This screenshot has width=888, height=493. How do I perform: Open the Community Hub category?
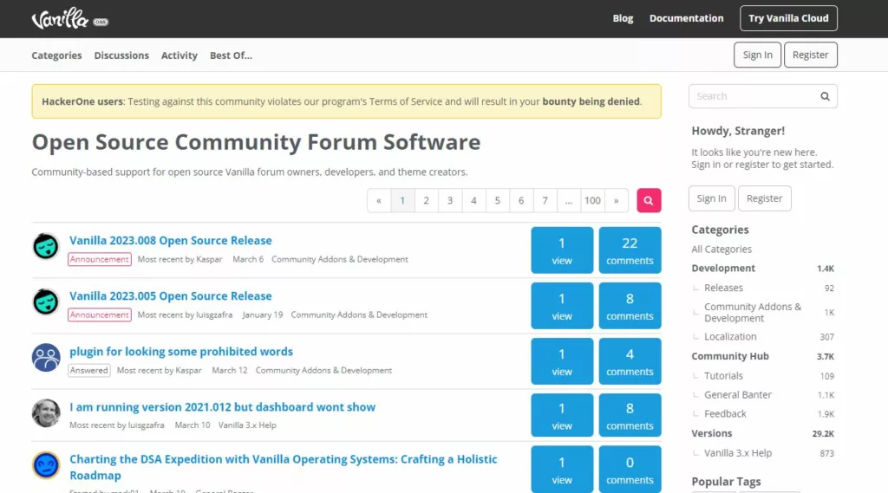click(x=730, y=356)
